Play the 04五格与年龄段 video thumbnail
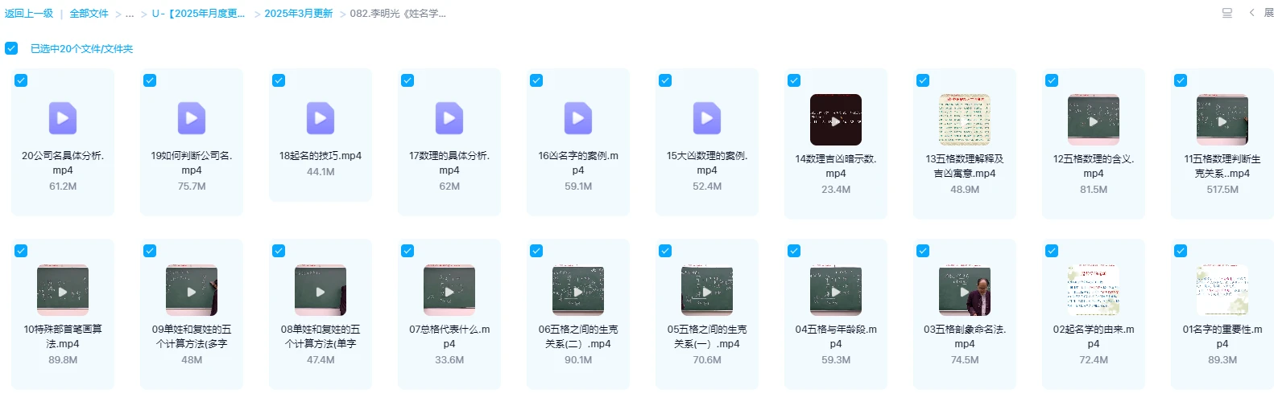 [836, 290]
